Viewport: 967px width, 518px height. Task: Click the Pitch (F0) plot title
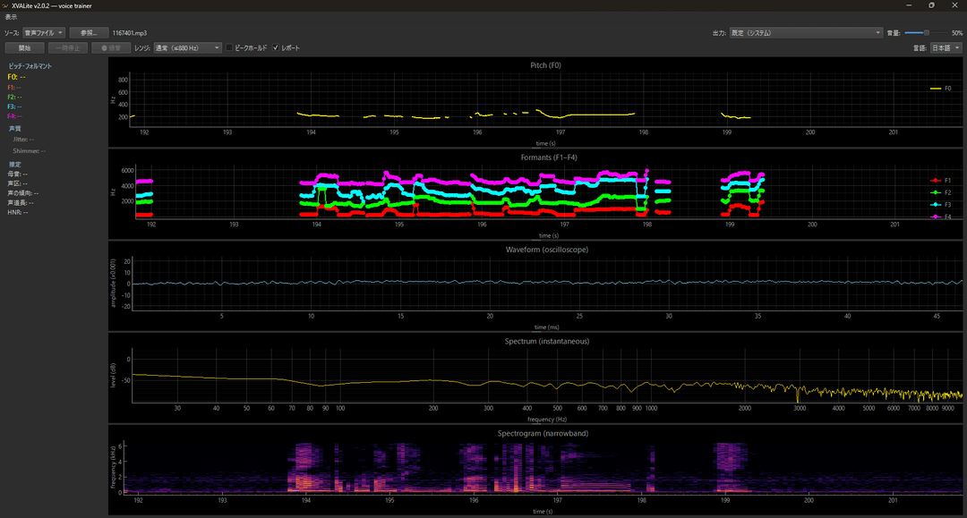click(x=545, y=65)
